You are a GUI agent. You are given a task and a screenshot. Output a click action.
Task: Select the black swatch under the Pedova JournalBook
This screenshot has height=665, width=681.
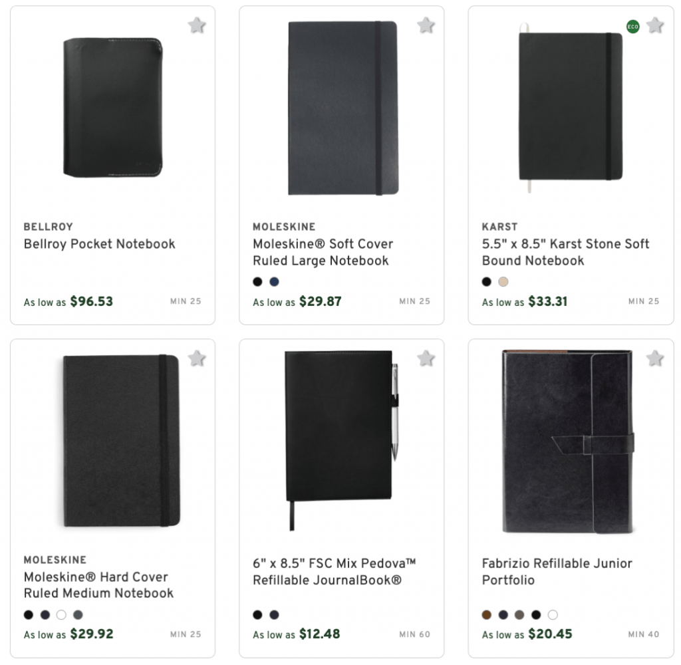[x=257, y=615]
